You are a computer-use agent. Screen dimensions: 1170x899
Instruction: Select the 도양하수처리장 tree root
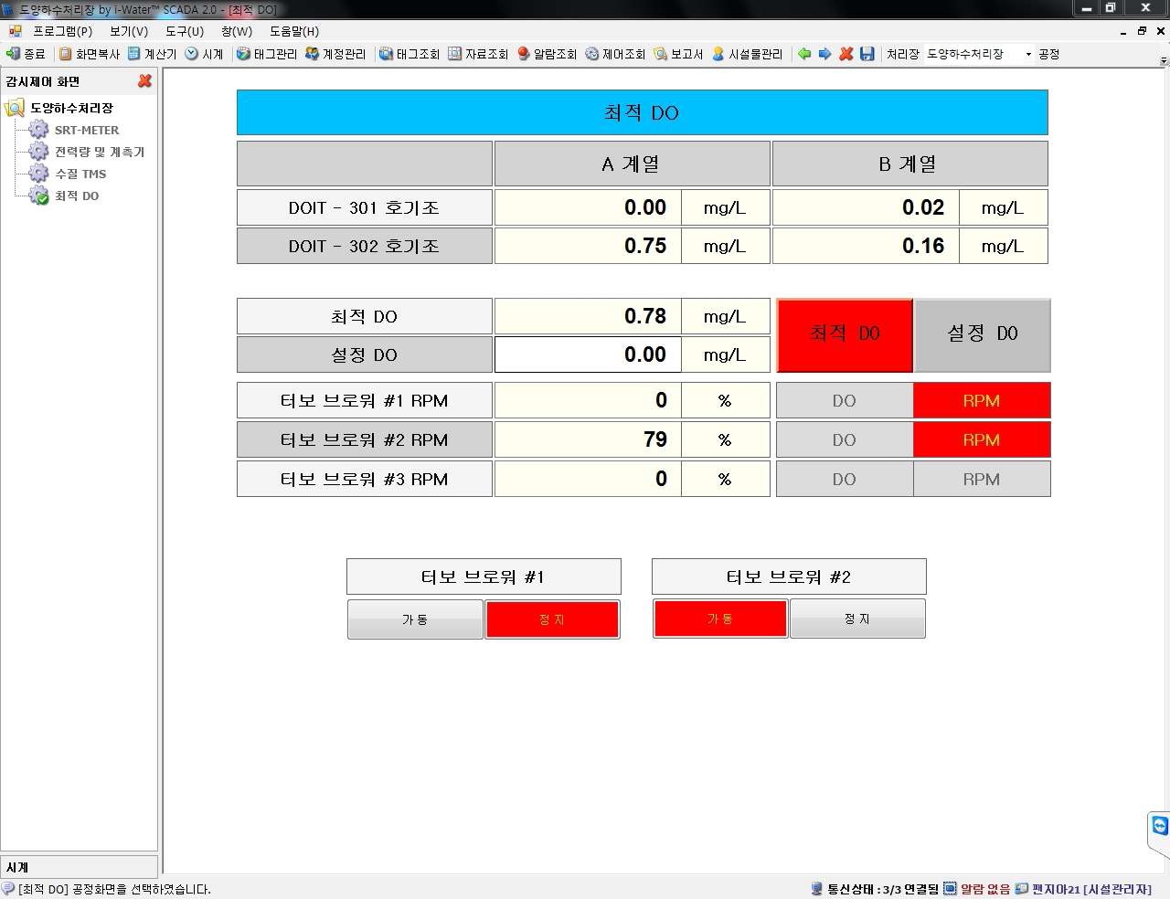click(71, 108)
